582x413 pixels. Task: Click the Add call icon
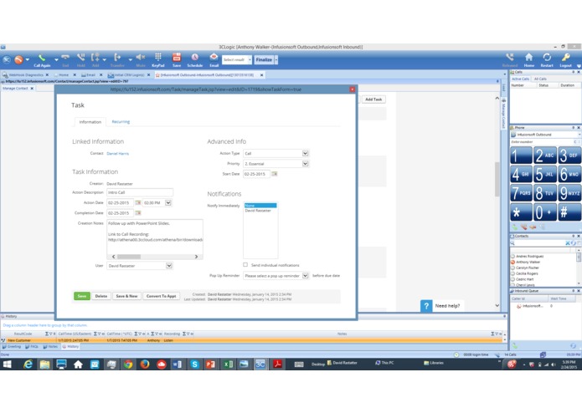pos(95,58)
